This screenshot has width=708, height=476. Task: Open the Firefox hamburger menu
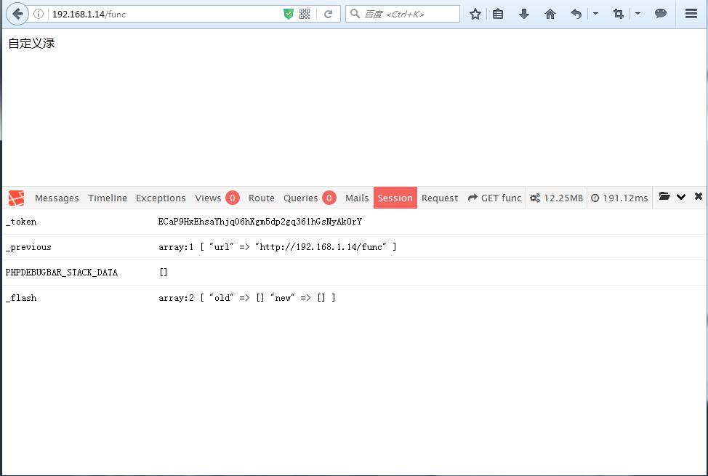point(691,13)
